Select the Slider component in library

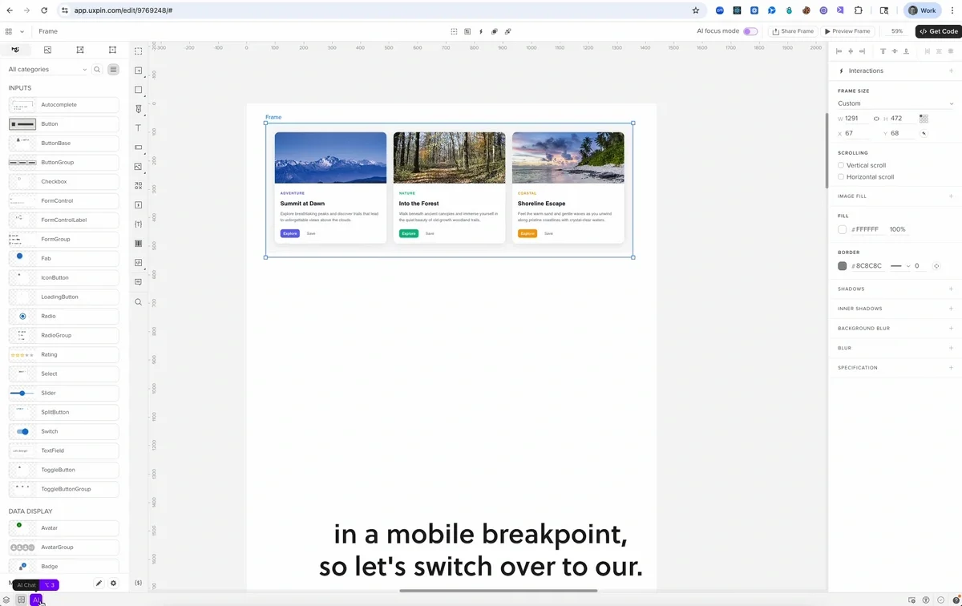pyautogui.click(x=63, y=393)
